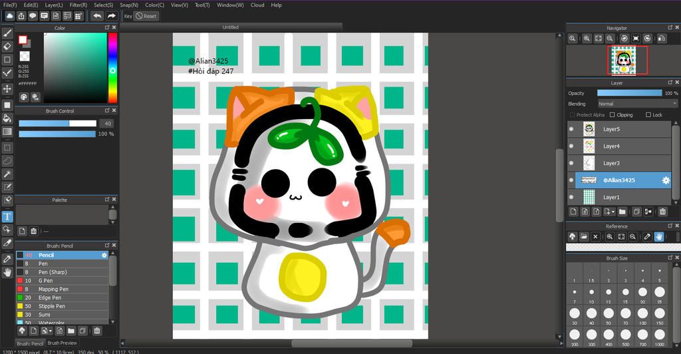Image resolution: width=681 pixels, height=354 pixels.
Task: Open the Blending mode Normal dropdown
Action: [637, 104]
